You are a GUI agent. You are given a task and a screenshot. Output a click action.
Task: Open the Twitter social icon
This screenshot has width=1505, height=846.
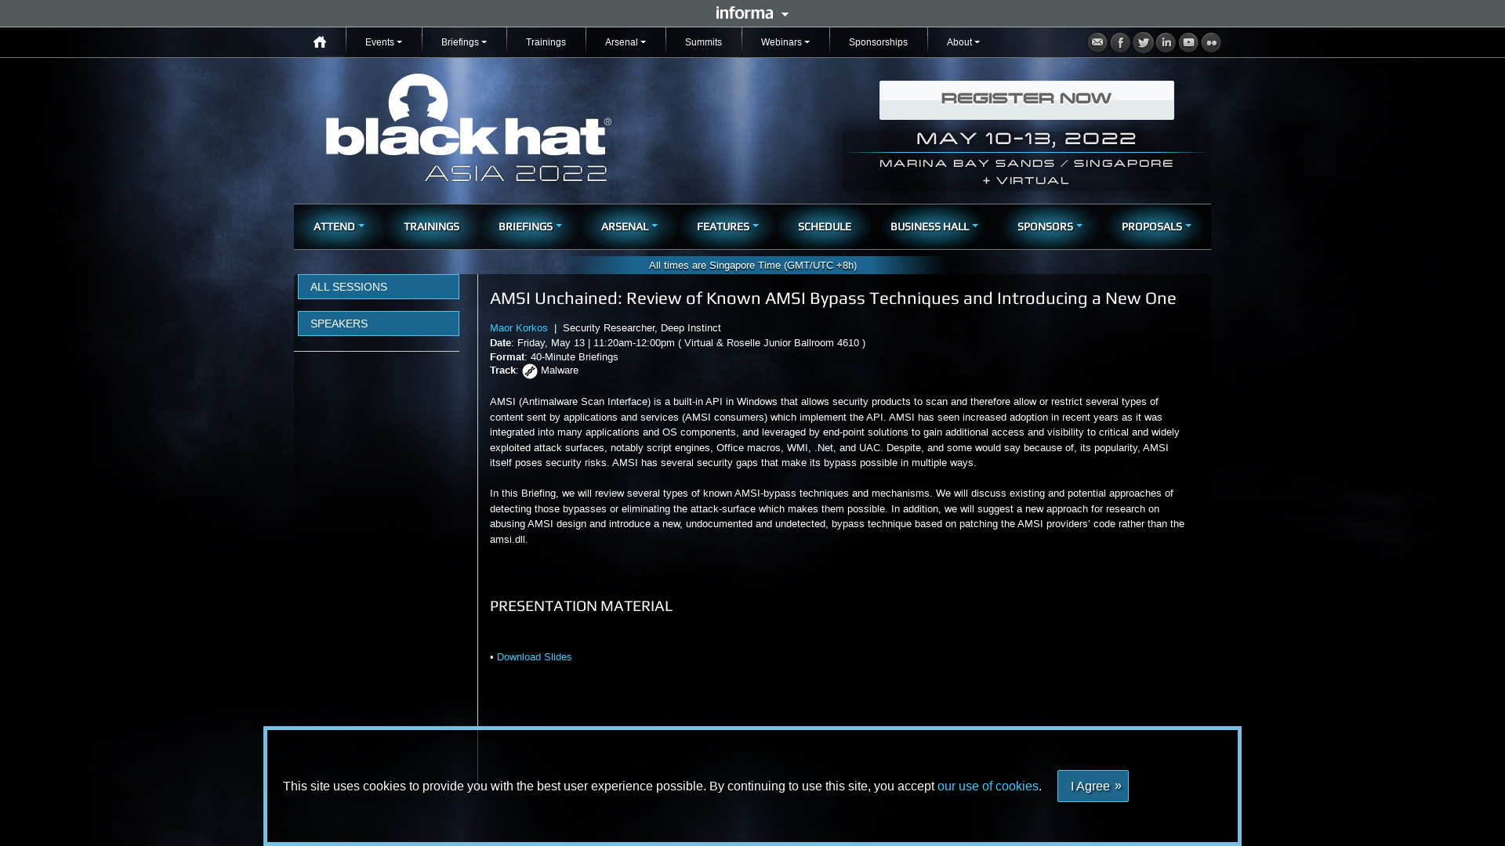click(x=1143, y=42)
